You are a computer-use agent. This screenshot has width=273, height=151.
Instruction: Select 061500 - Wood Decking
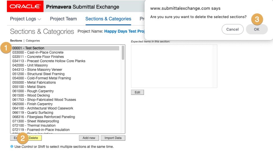click(65, 95)
